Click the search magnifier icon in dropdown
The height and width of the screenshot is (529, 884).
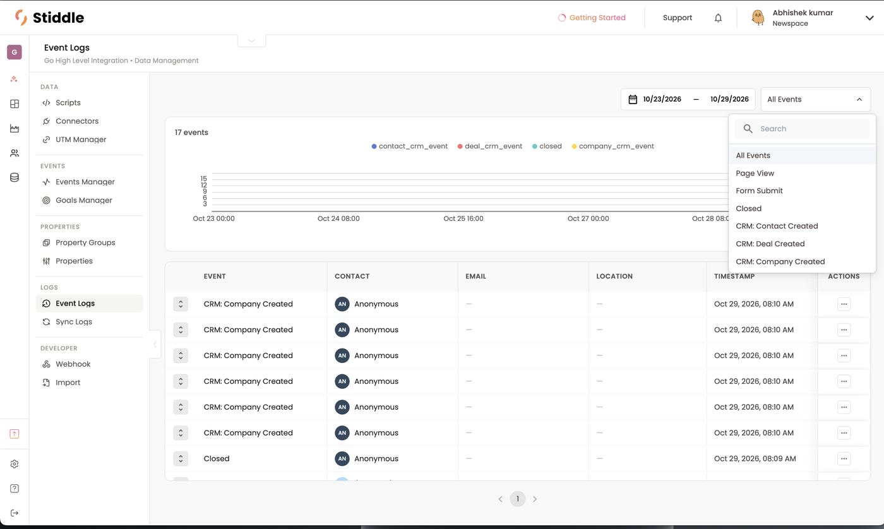point(748,129)
